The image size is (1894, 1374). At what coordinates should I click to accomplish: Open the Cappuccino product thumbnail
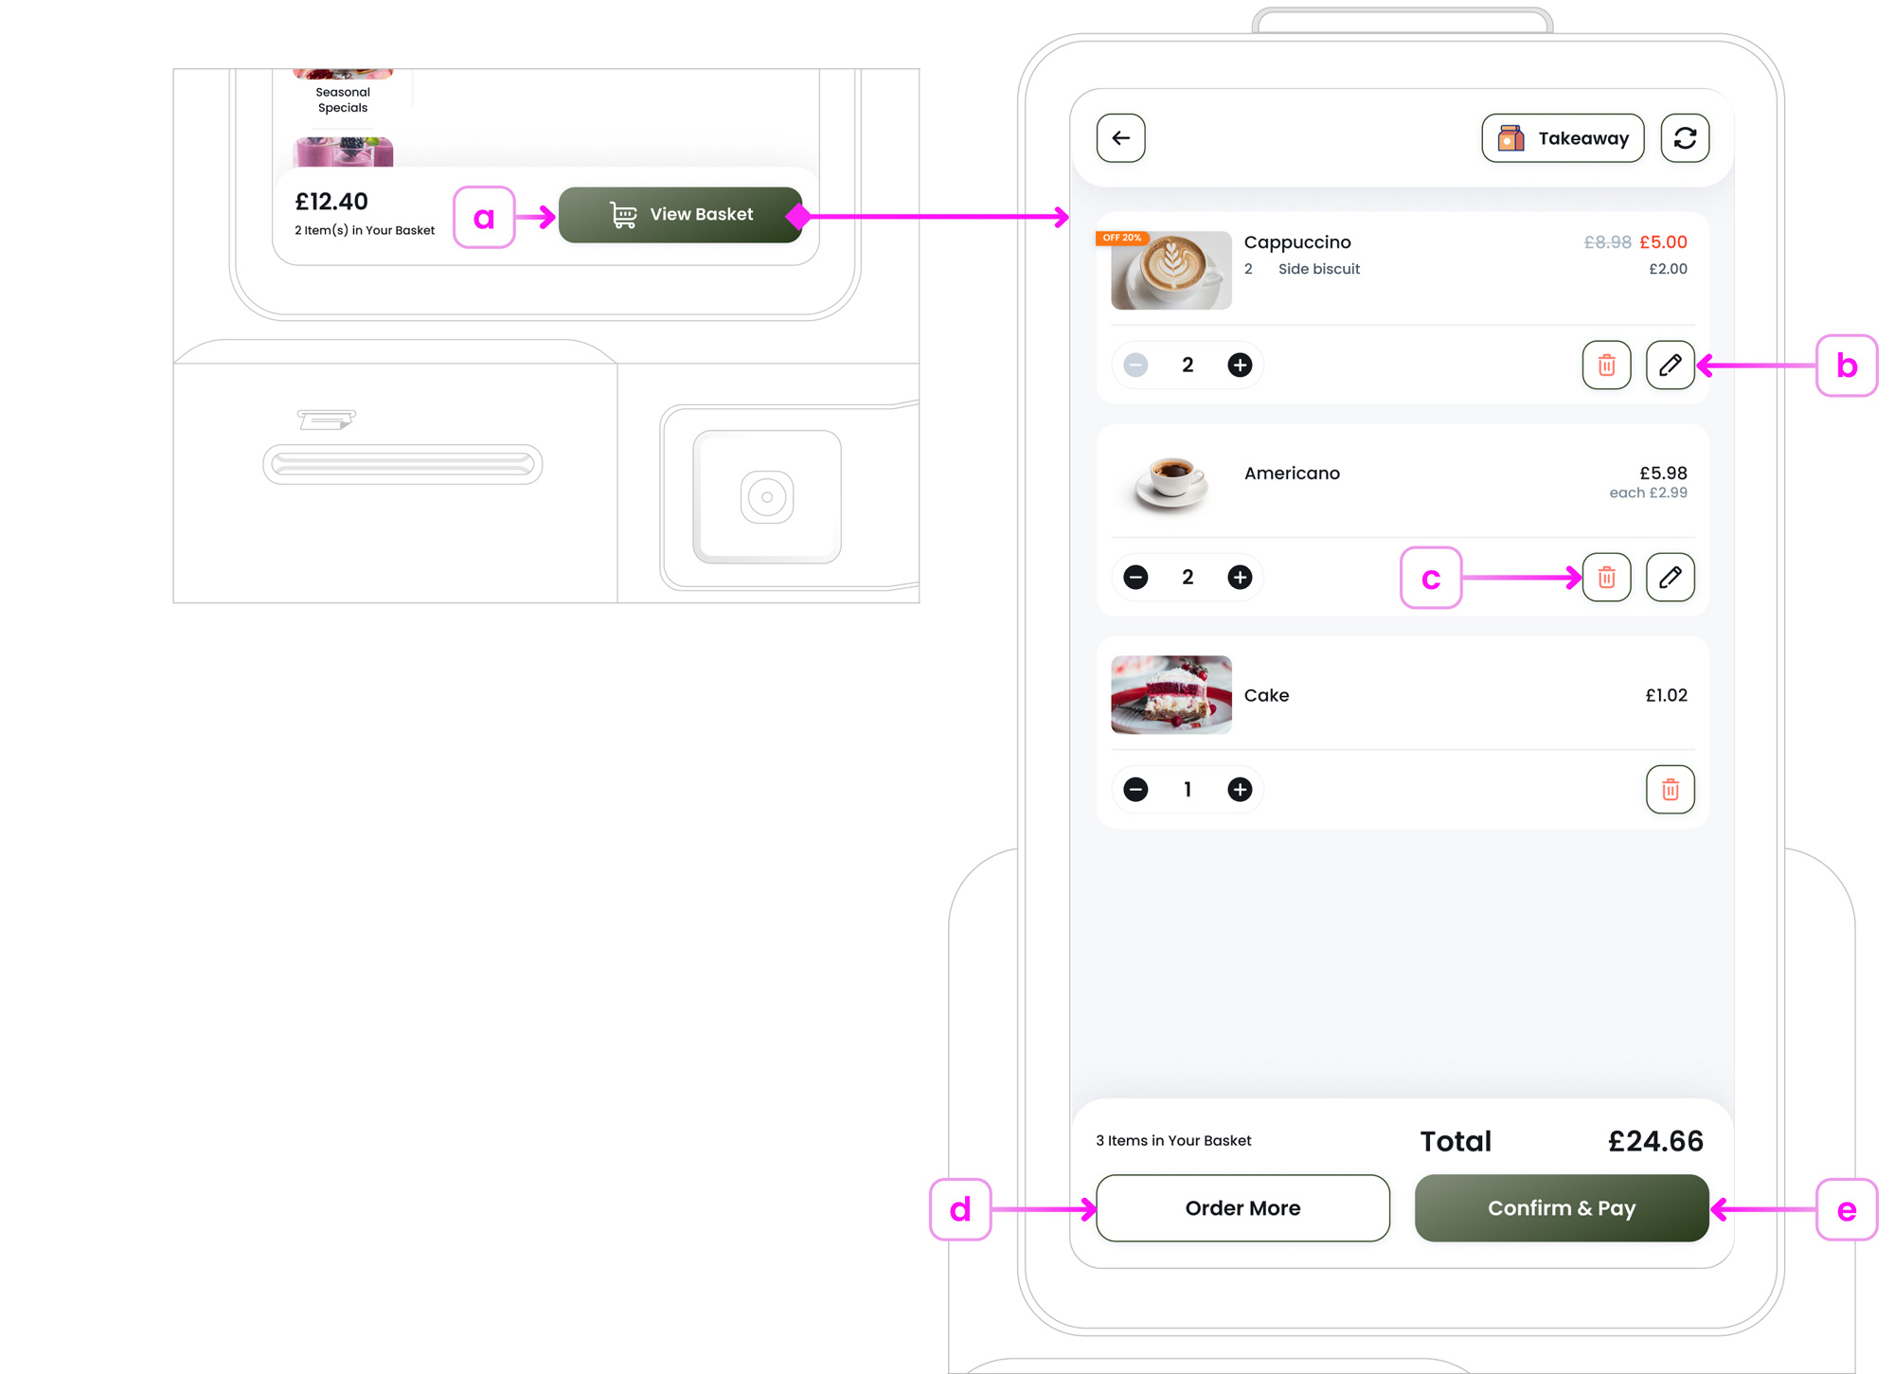[1170, 270]
